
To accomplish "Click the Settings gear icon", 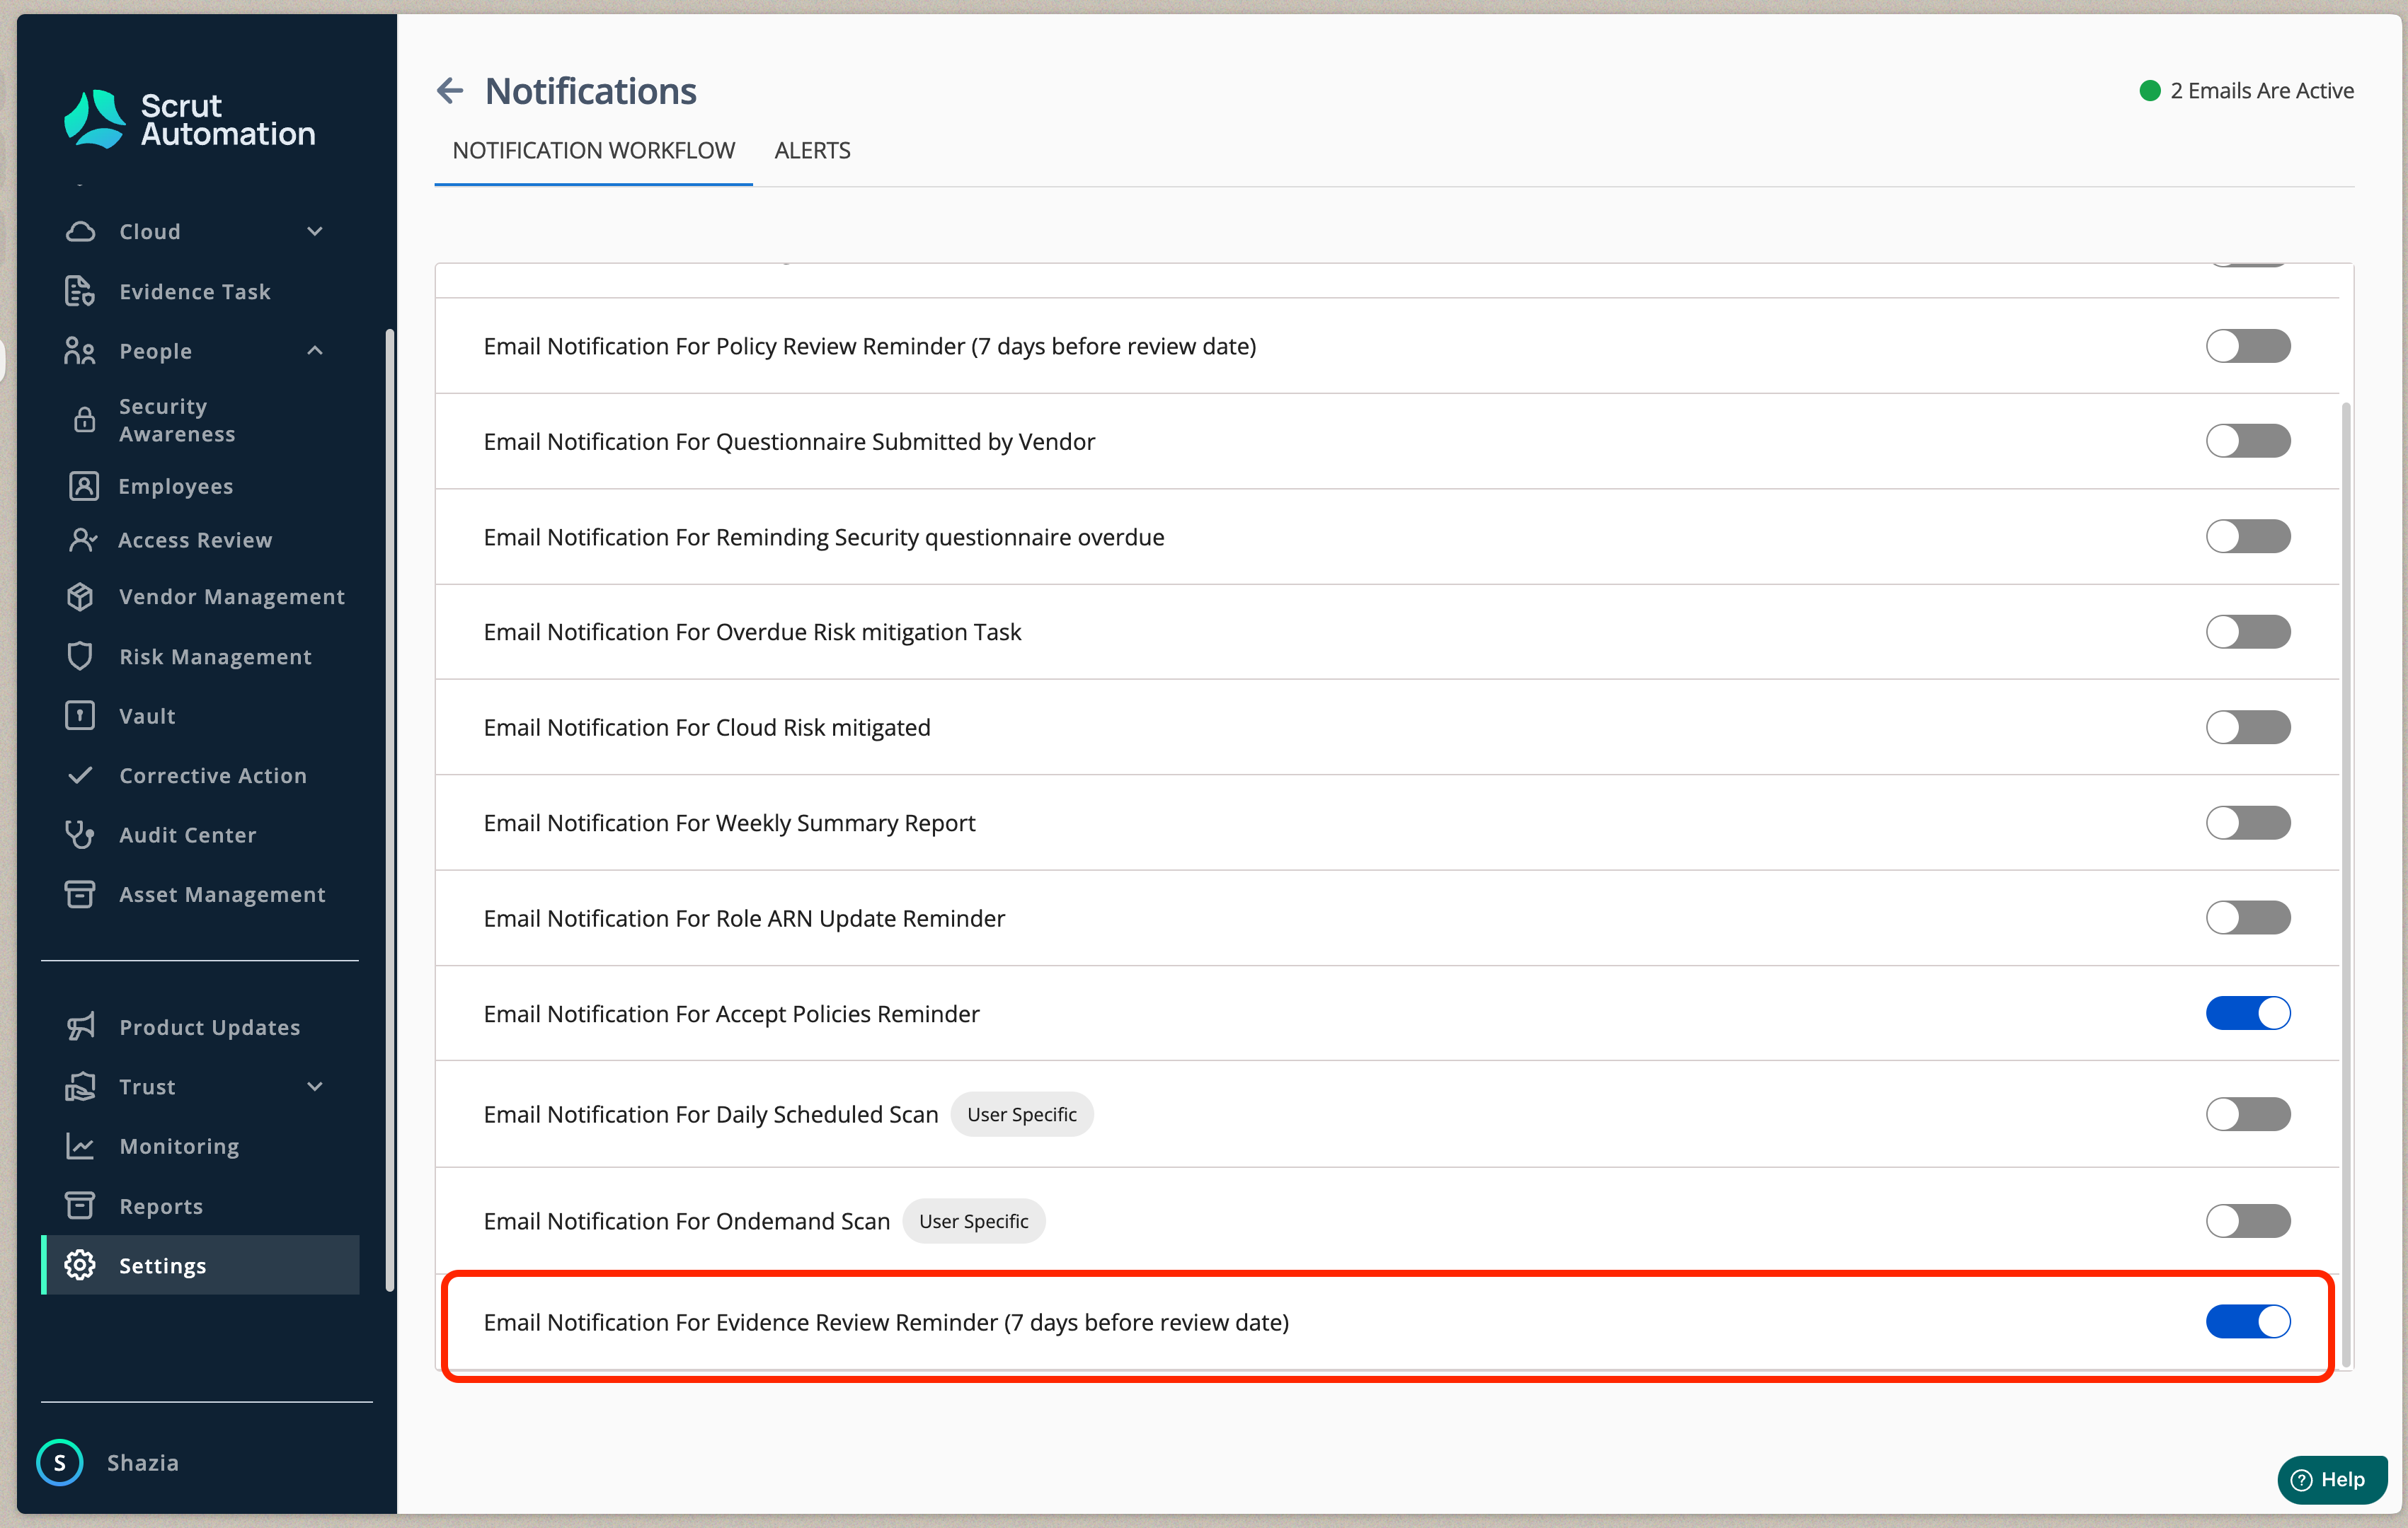I will [x=80, y=1265].
